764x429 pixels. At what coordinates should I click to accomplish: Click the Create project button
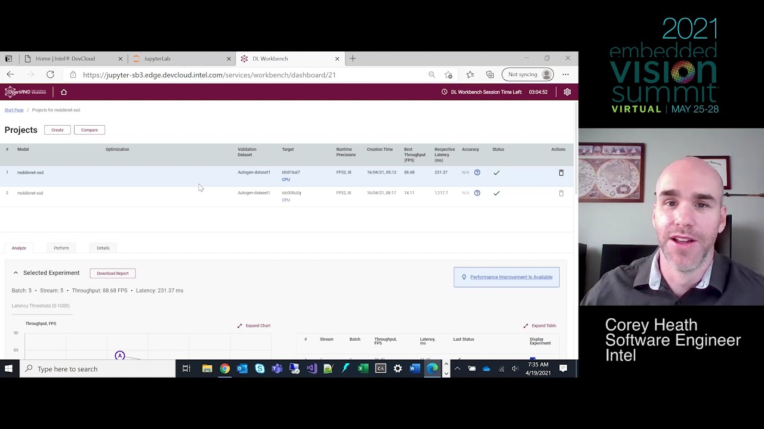57,130
